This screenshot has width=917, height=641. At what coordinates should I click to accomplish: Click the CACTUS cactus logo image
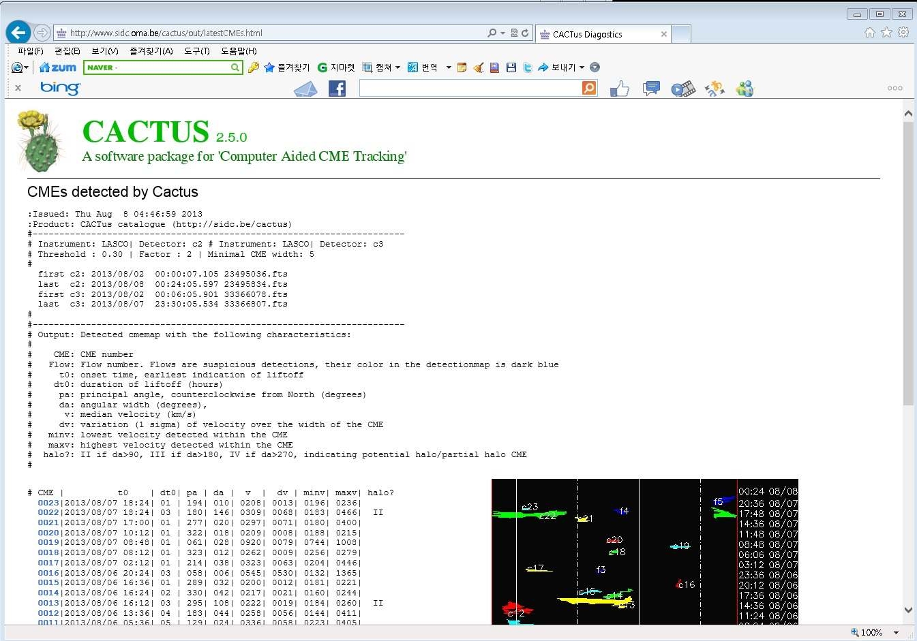click(x=42, y=141)
